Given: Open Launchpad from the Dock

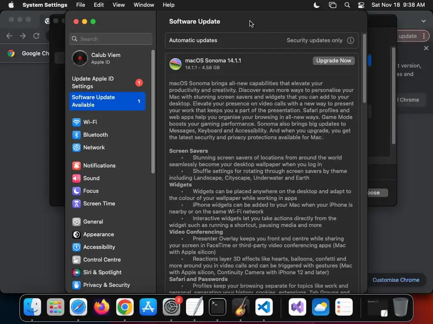Looking at the screenshot, I should 55,307.
